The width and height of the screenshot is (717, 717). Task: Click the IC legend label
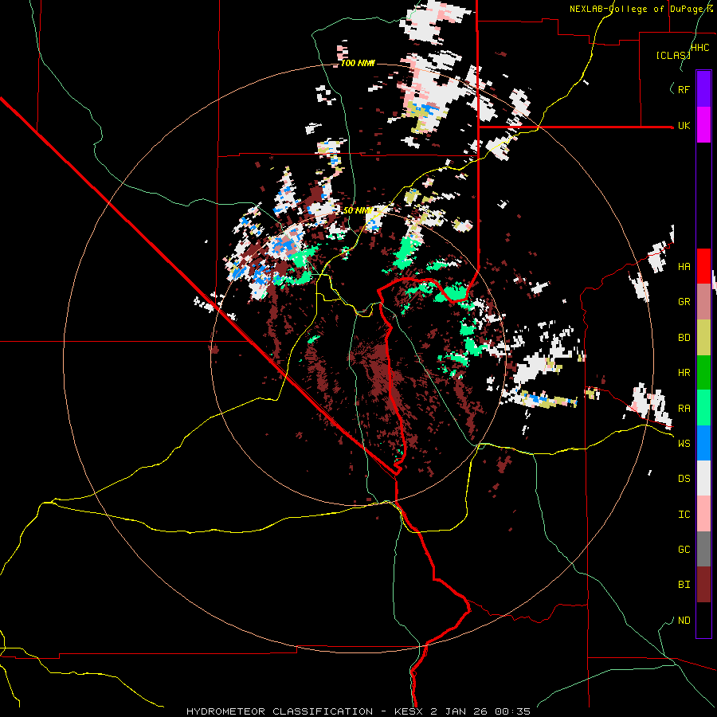684,515
